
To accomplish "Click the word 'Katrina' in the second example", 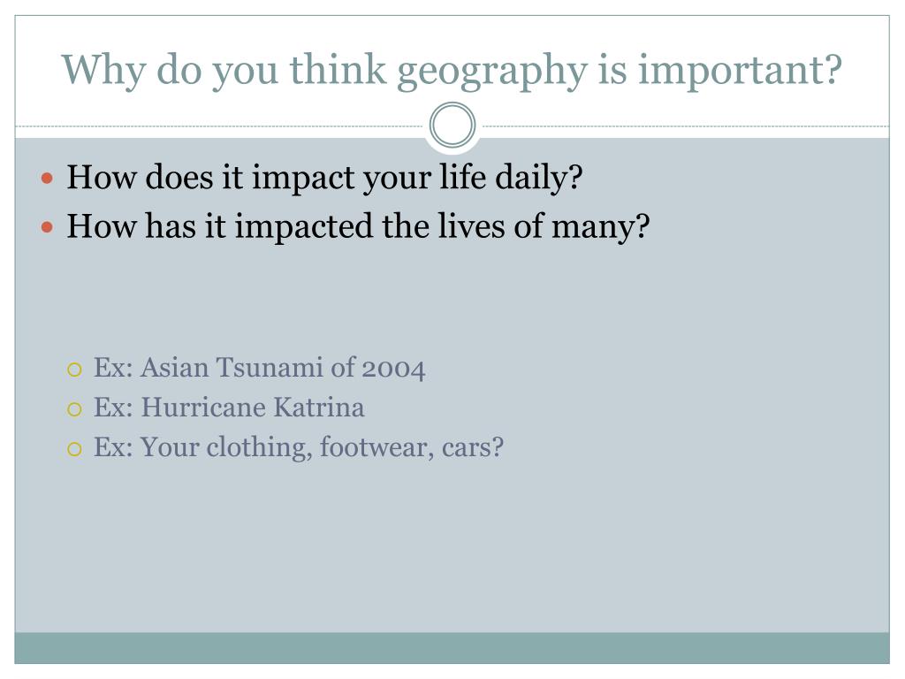I will (x=318, y=408).
